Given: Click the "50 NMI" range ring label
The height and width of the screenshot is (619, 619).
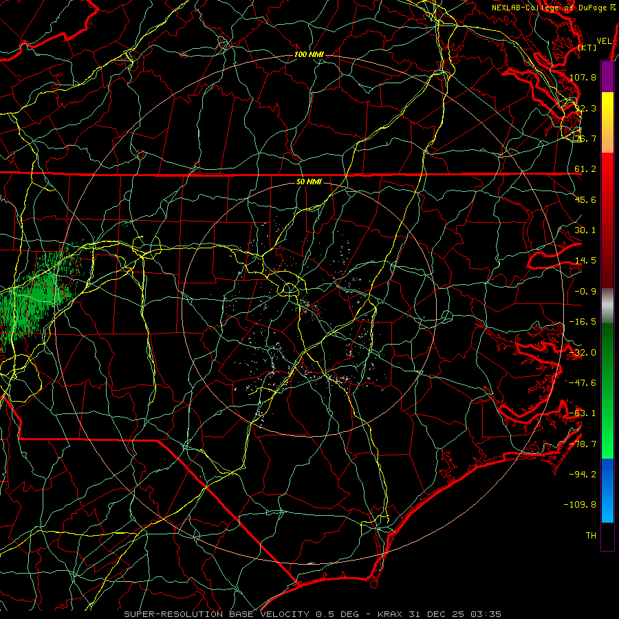Looking at the screenshot, I should [x=309, y=182].
